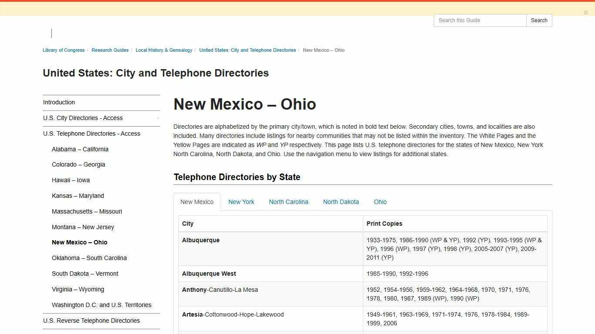
Task: Select the New Mexico tab
Action: tap(197, 202)
